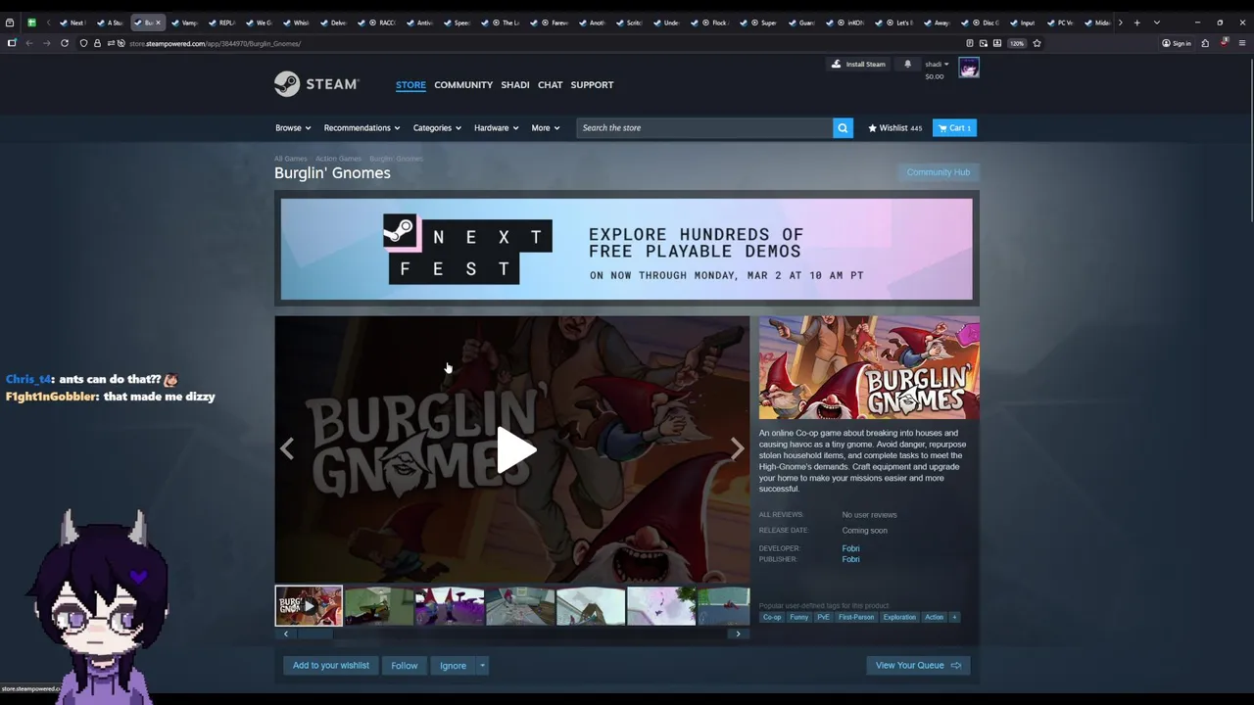
Task: Go back in the browser
Action: [x=29, y=43]
